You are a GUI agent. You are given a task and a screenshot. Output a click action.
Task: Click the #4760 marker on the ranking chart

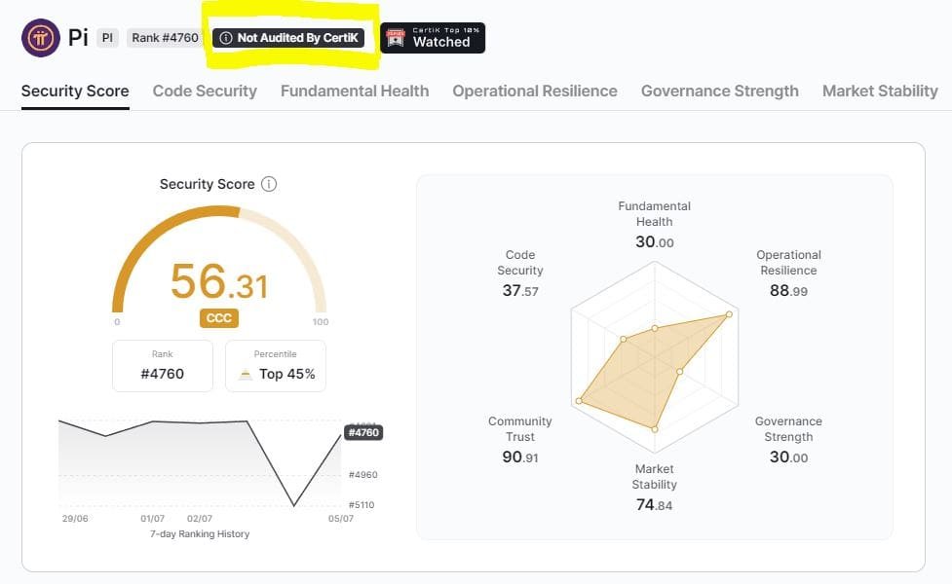pyautogui.click(x=362, y=431)
